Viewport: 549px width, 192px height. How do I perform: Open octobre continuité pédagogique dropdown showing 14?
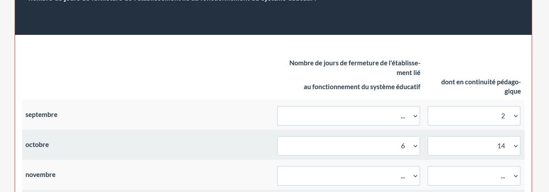tap(473, 146)
